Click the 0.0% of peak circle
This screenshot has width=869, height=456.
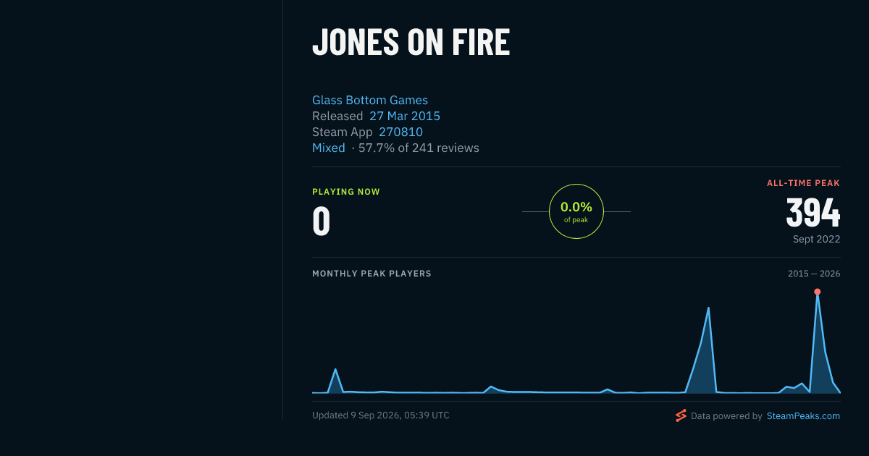576,211
